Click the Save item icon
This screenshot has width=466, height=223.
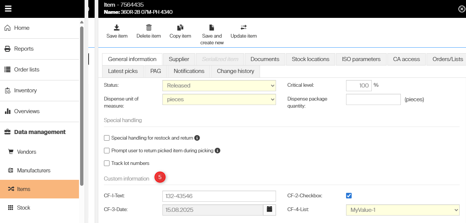click(x=117, y=28)
